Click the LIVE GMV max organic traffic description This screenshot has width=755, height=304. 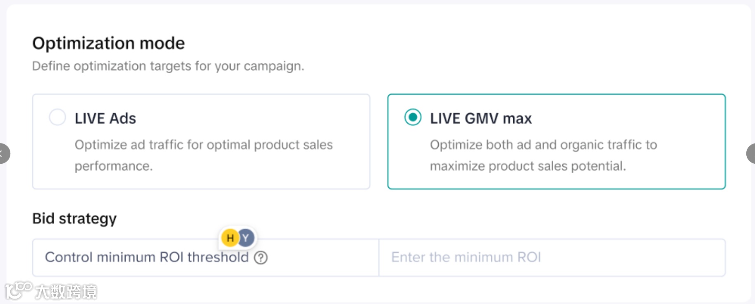(543, 145)
